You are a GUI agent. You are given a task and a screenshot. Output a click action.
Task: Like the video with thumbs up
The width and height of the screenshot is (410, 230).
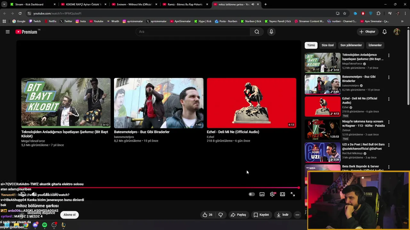pos(208,215)
